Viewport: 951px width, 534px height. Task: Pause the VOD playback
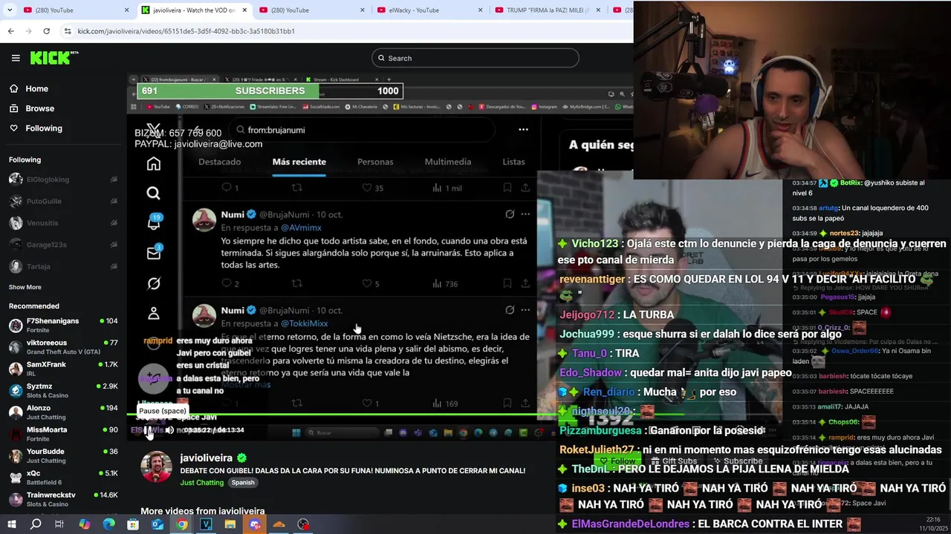pyautogui.click(x=149, y=430)
